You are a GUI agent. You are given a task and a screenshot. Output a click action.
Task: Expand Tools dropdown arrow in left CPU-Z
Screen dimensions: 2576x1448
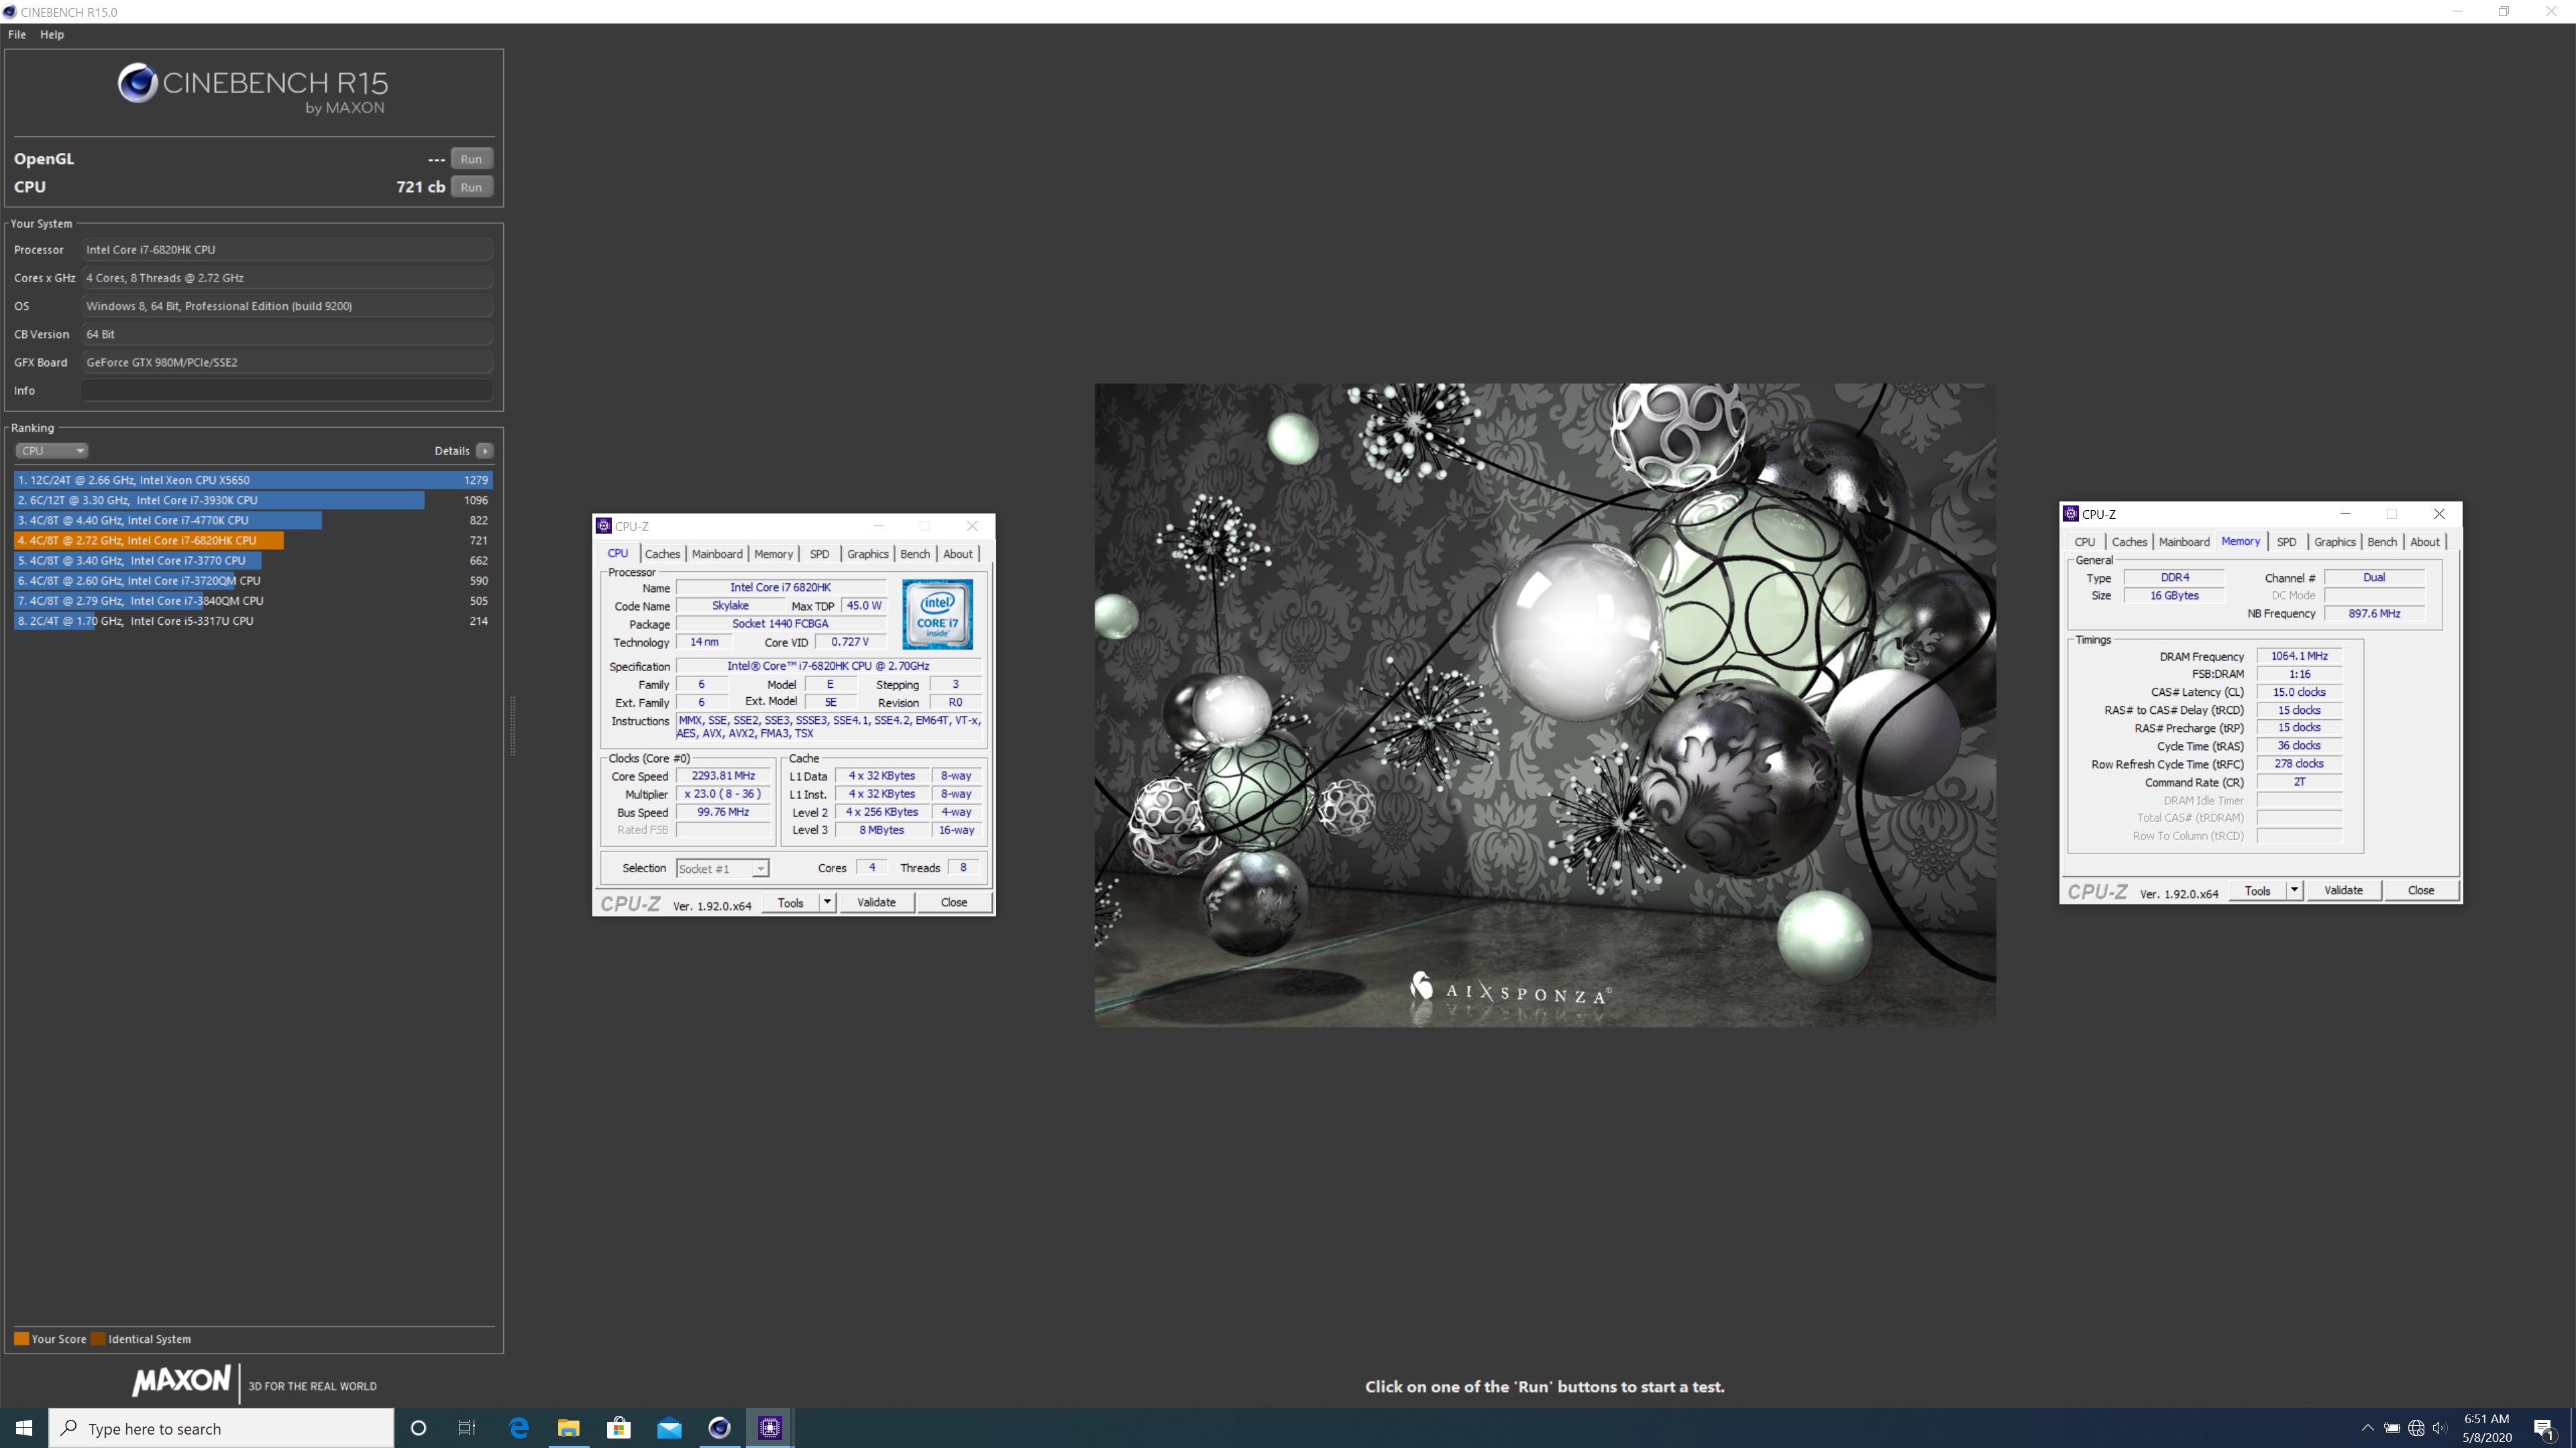(x=827, y=902)
